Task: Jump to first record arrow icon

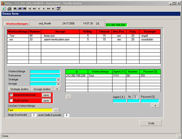Action: (x=30, y=9)
